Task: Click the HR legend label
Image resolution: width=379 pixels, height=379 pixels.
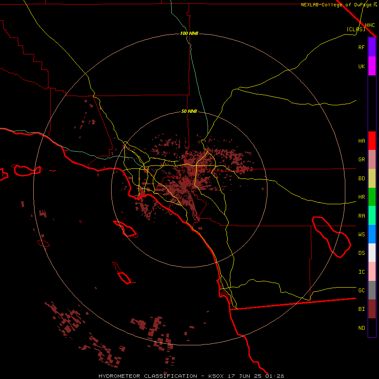Action: point(361,197)
